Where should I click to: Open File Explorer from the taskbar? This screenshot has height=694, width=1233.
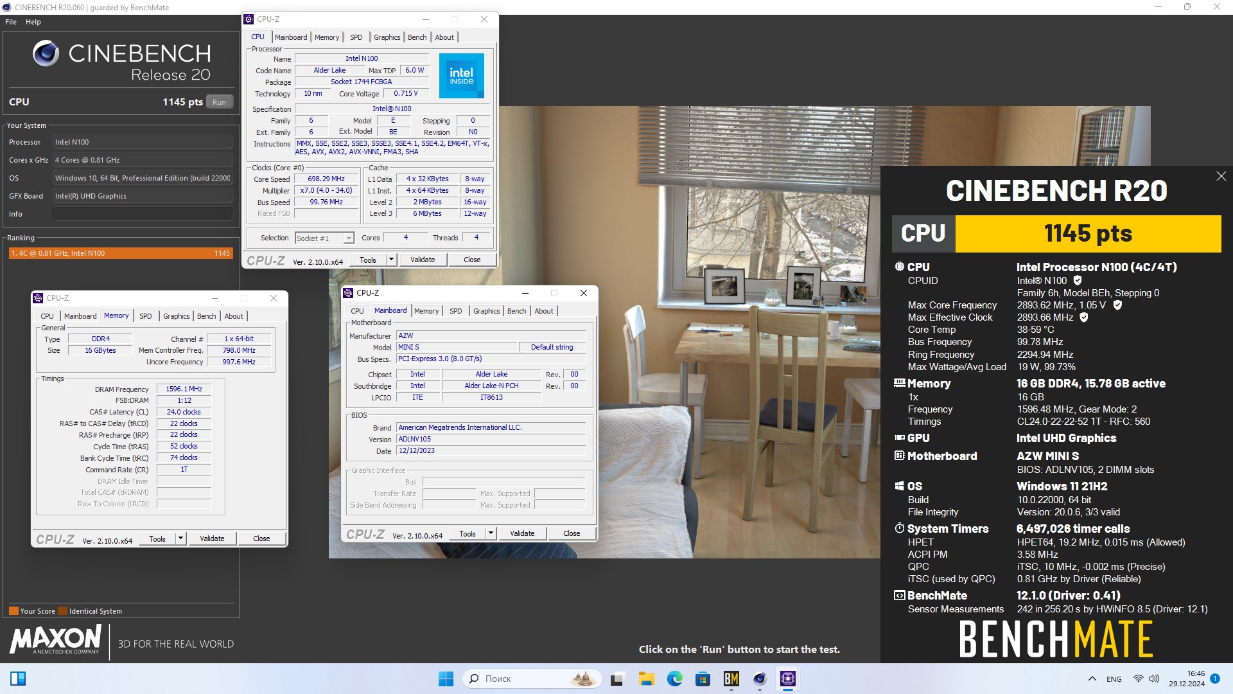point(646,679)
